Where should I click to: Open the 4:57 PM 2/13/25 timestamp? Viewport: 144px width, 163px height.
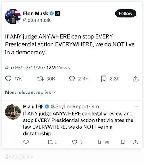click(24, 67)
